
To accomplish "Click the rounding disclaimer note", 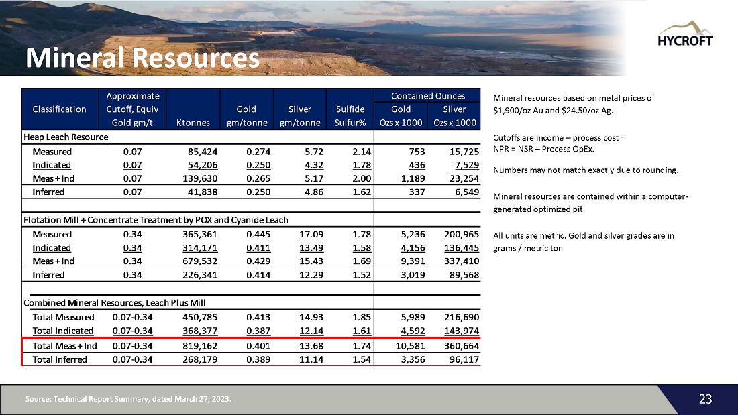I will (586, 170).
